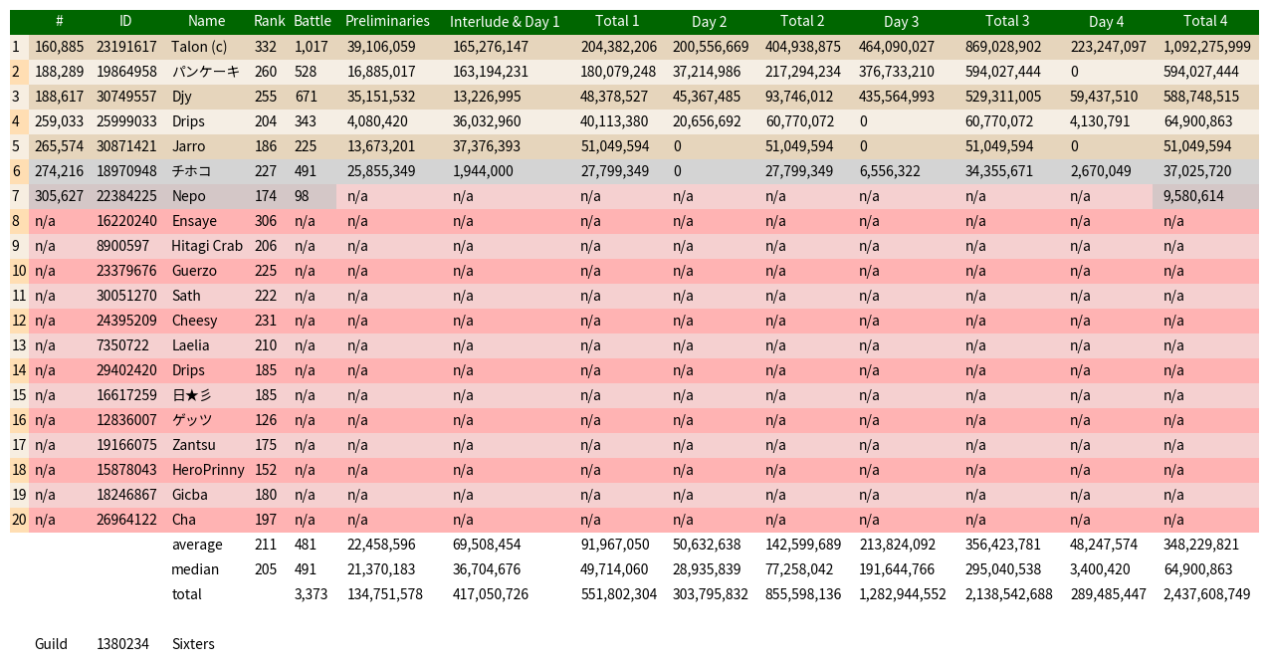Image resolution: width=1268 pixels, height=667 pixels.
Task: Select the 'median' row label
Action: (195, 569)
